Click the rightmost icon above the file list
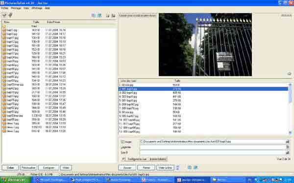Image resolution: width=294 pixels, height=183 pixels. 113,16
